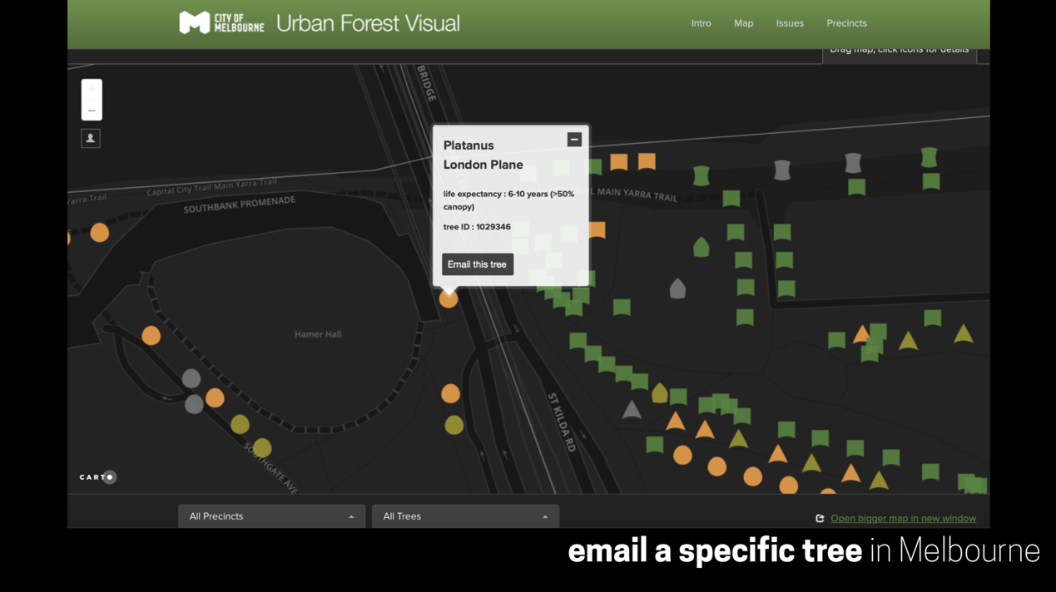1056x592 pixels.
Task: Select the olive house-shaped tree marker
Action: coord(660,392)
